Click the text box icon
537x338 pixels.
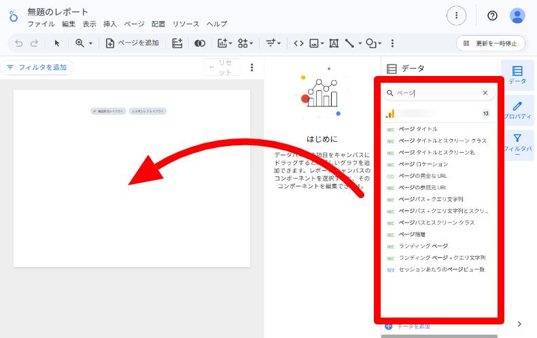tap(334, 43)
